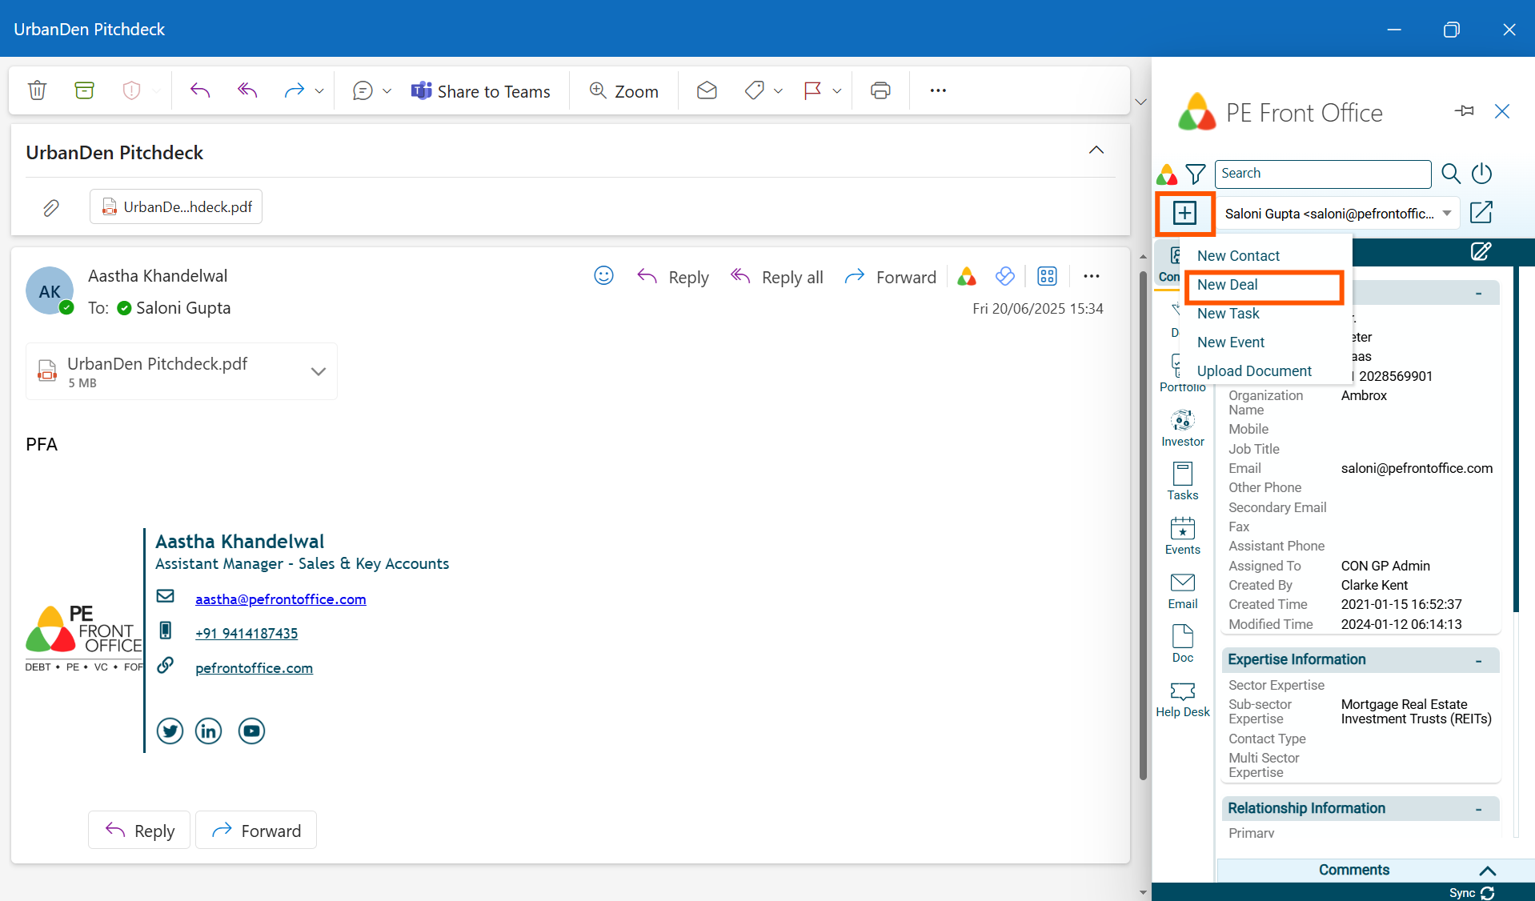Expand the Saloni Gupta contact dropdown
Image resolution: width=1535 pixels, height=901 pixels.
point(1447,213)
